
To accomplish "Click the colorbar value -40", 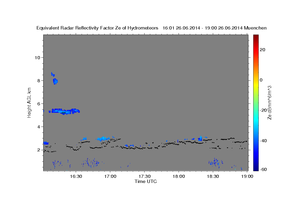I will tap(263, 140).
